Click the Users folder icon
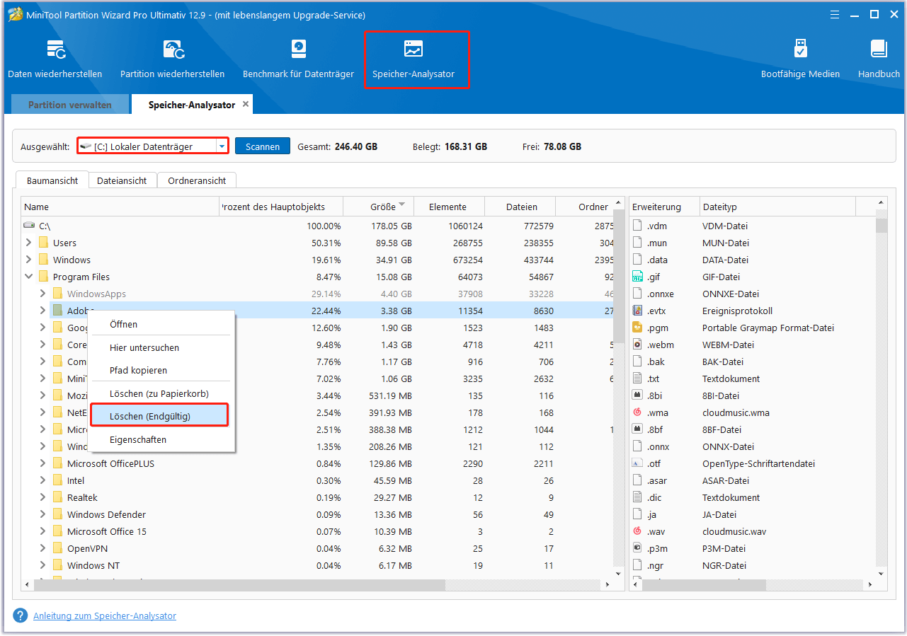 (x=44, y=243)
